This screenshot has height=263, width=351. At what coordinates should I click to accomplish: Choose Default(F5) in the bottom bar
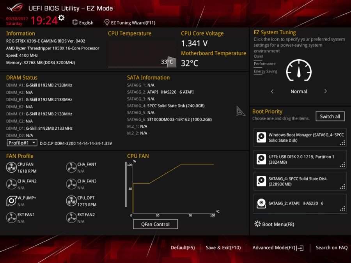[183, 248]
